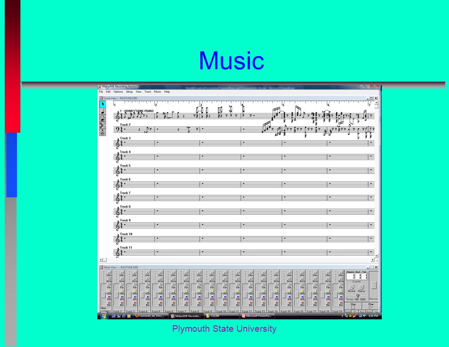This screenshot has width=449, height=347.
Task: Switch to Midisoft Recording taskbar button
Action: pyautogui.click(x=186, y=316)
